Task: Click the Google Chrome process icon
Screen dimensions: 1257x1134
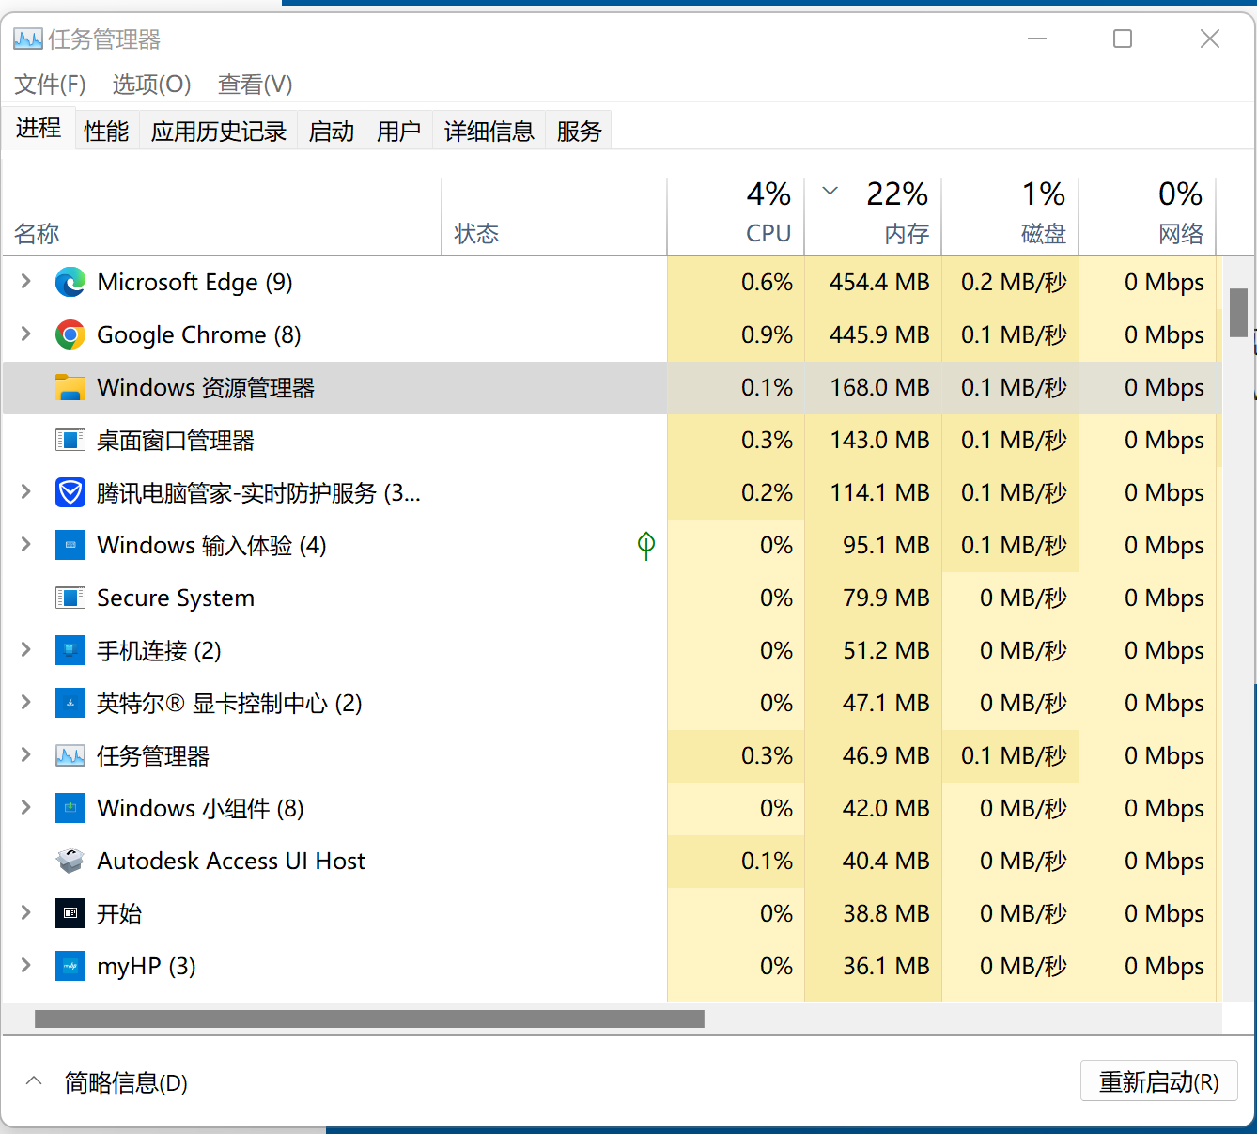Action: (70, 334)
